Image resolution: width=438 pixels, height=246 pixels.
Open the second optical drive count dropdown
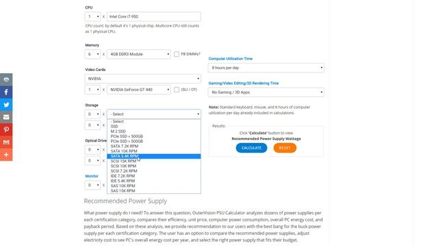[92, 161]
